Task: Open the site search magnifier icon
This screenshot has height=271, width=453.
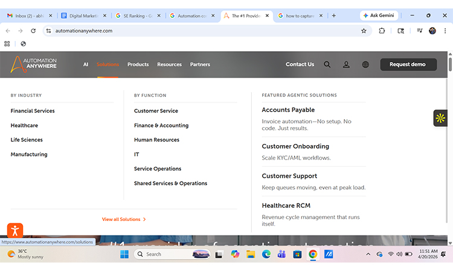Action: (327, 64)
